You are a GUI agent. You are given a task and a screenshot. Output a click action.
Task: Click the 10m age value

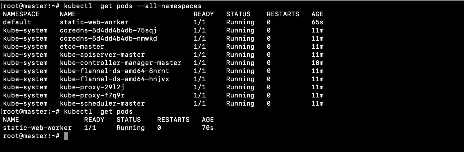click(x=317, y=63)
